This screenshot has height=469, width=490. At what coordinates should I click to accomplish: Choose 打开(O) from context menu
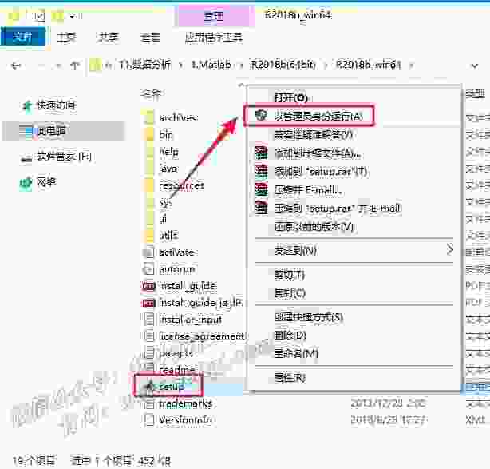(290, 98)
